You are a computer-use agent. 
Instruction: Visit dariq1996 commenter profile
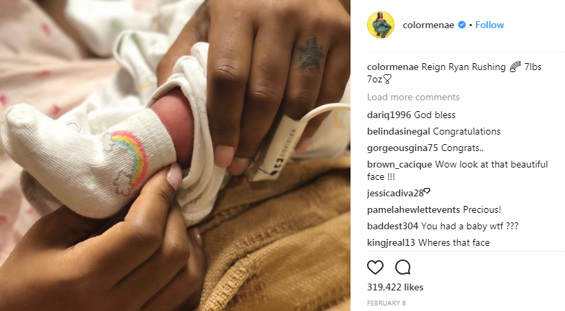(389, 115)
